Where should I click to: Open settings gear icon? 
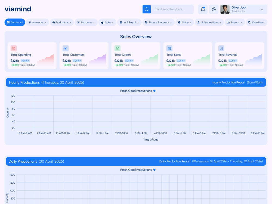(x=214, y=9)
